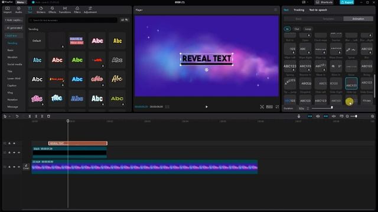Open the pointer tool dropdown arrow
The image size is (378, 212).
click(x=9, y=117)
